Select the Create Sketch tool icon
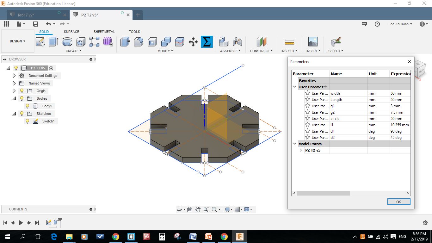This screenshot has width=432, height=243. 40,42
